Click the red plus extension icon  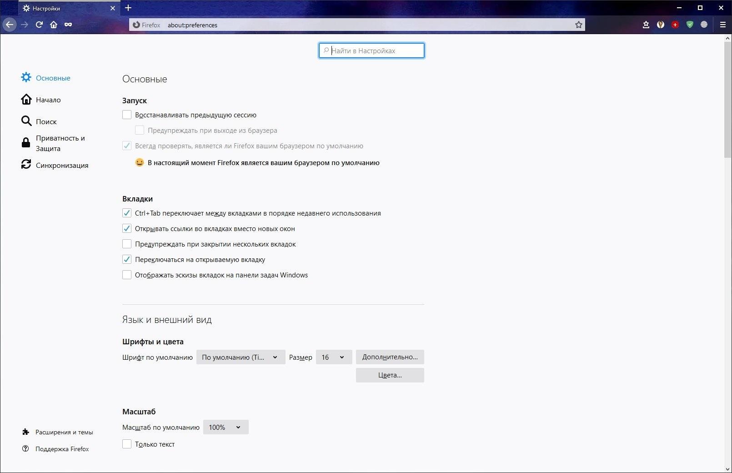point(675,25)
